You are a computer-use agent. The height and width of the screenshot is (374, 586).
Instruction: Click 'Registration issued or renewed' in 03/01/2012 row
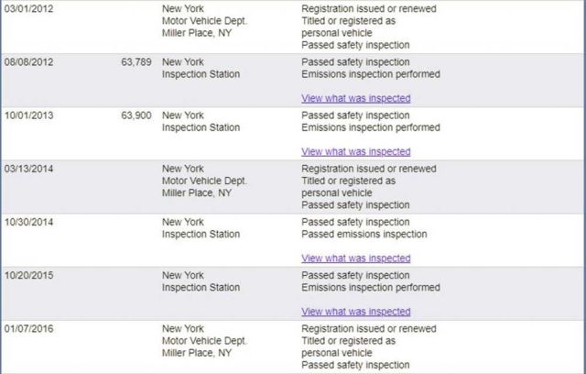point(369,8)
